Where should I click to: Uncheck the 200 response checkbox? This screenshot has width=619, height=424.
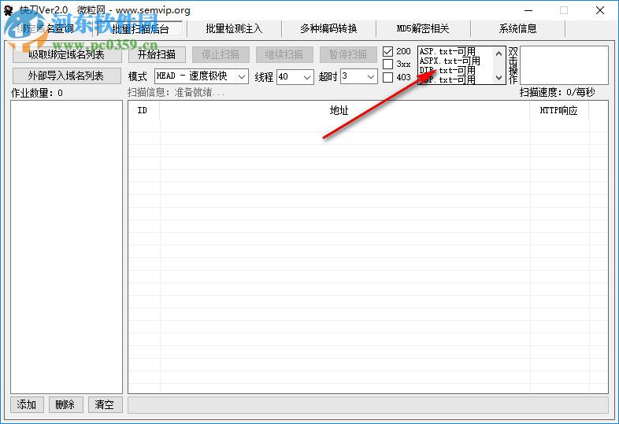click(x=388, y=51)
